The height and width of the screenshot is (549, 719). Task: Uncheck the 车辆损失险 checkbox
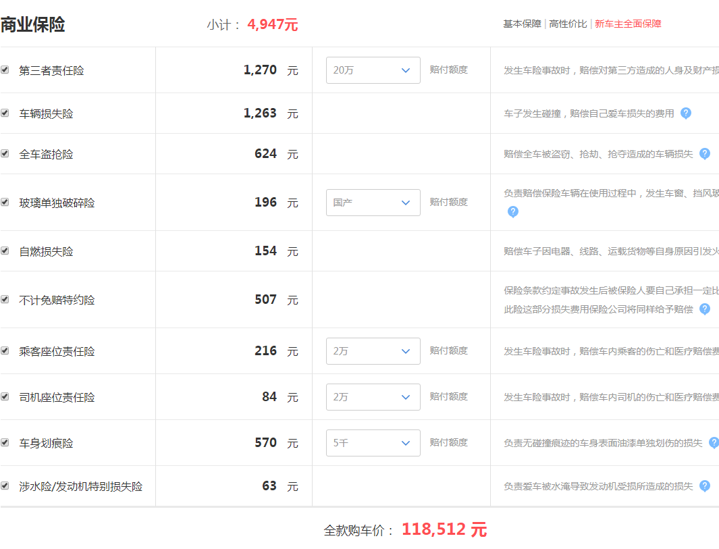click(x=5, y=113)
